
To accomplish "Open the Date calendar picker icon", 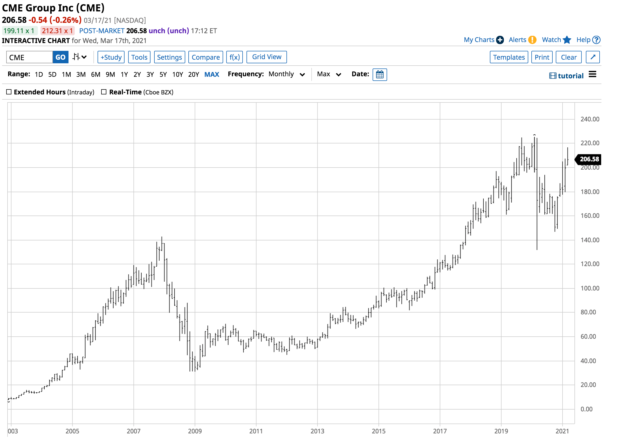I will [x=380, y=74].
